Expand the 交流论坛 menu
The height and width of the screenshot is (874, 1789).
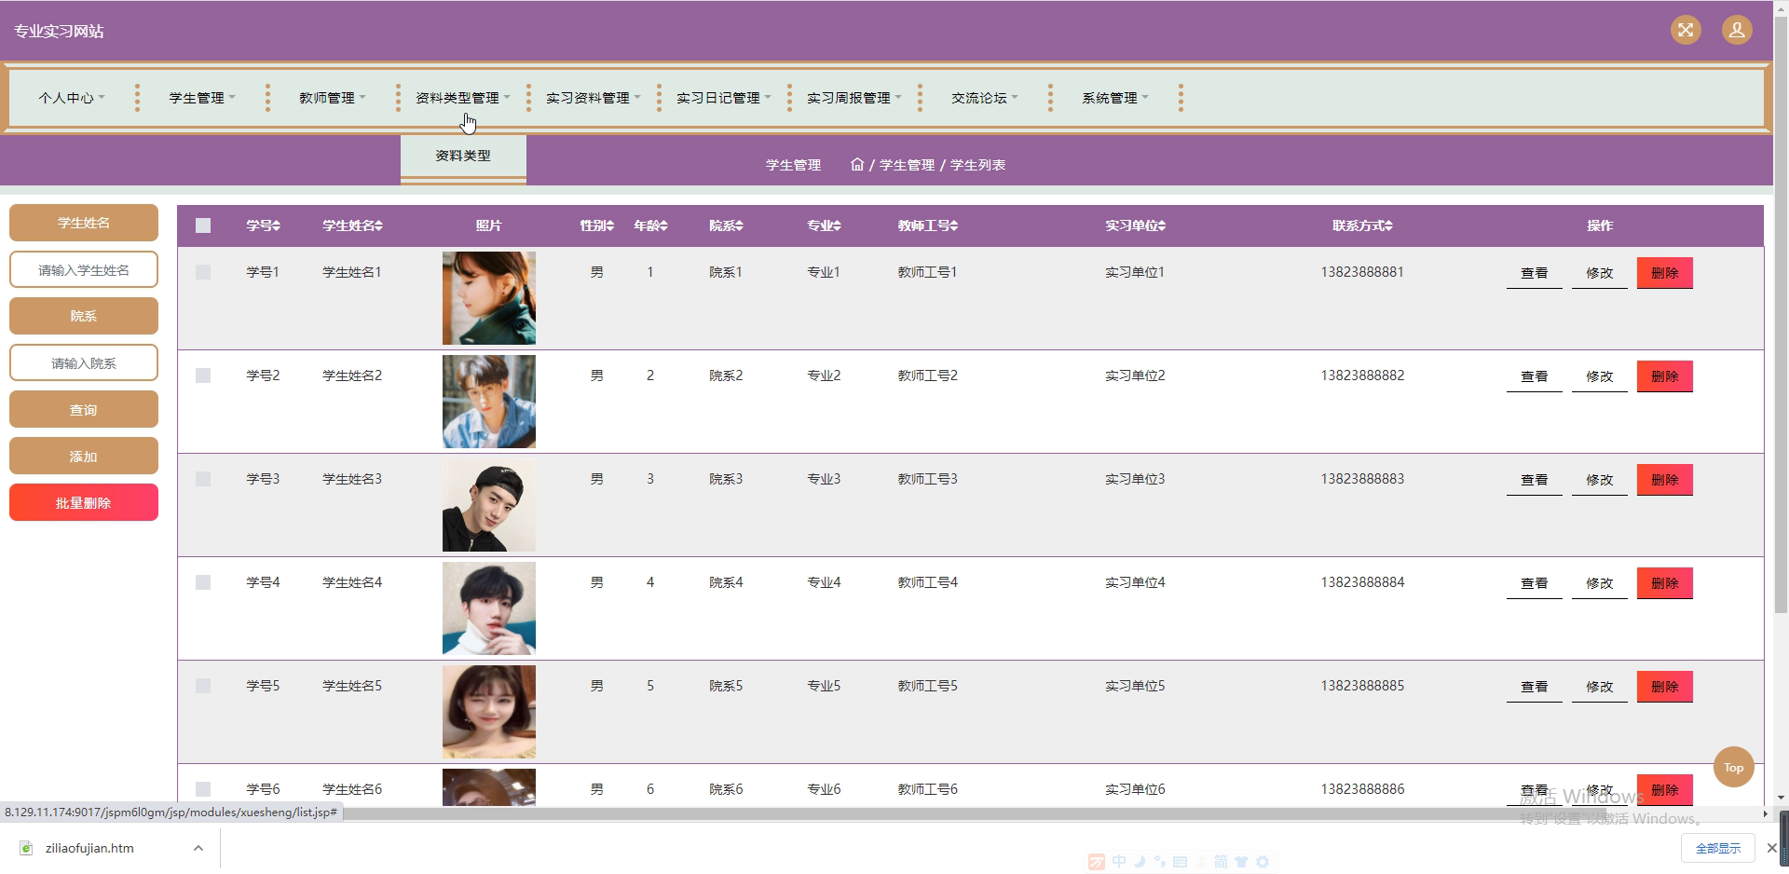(985, 98)
